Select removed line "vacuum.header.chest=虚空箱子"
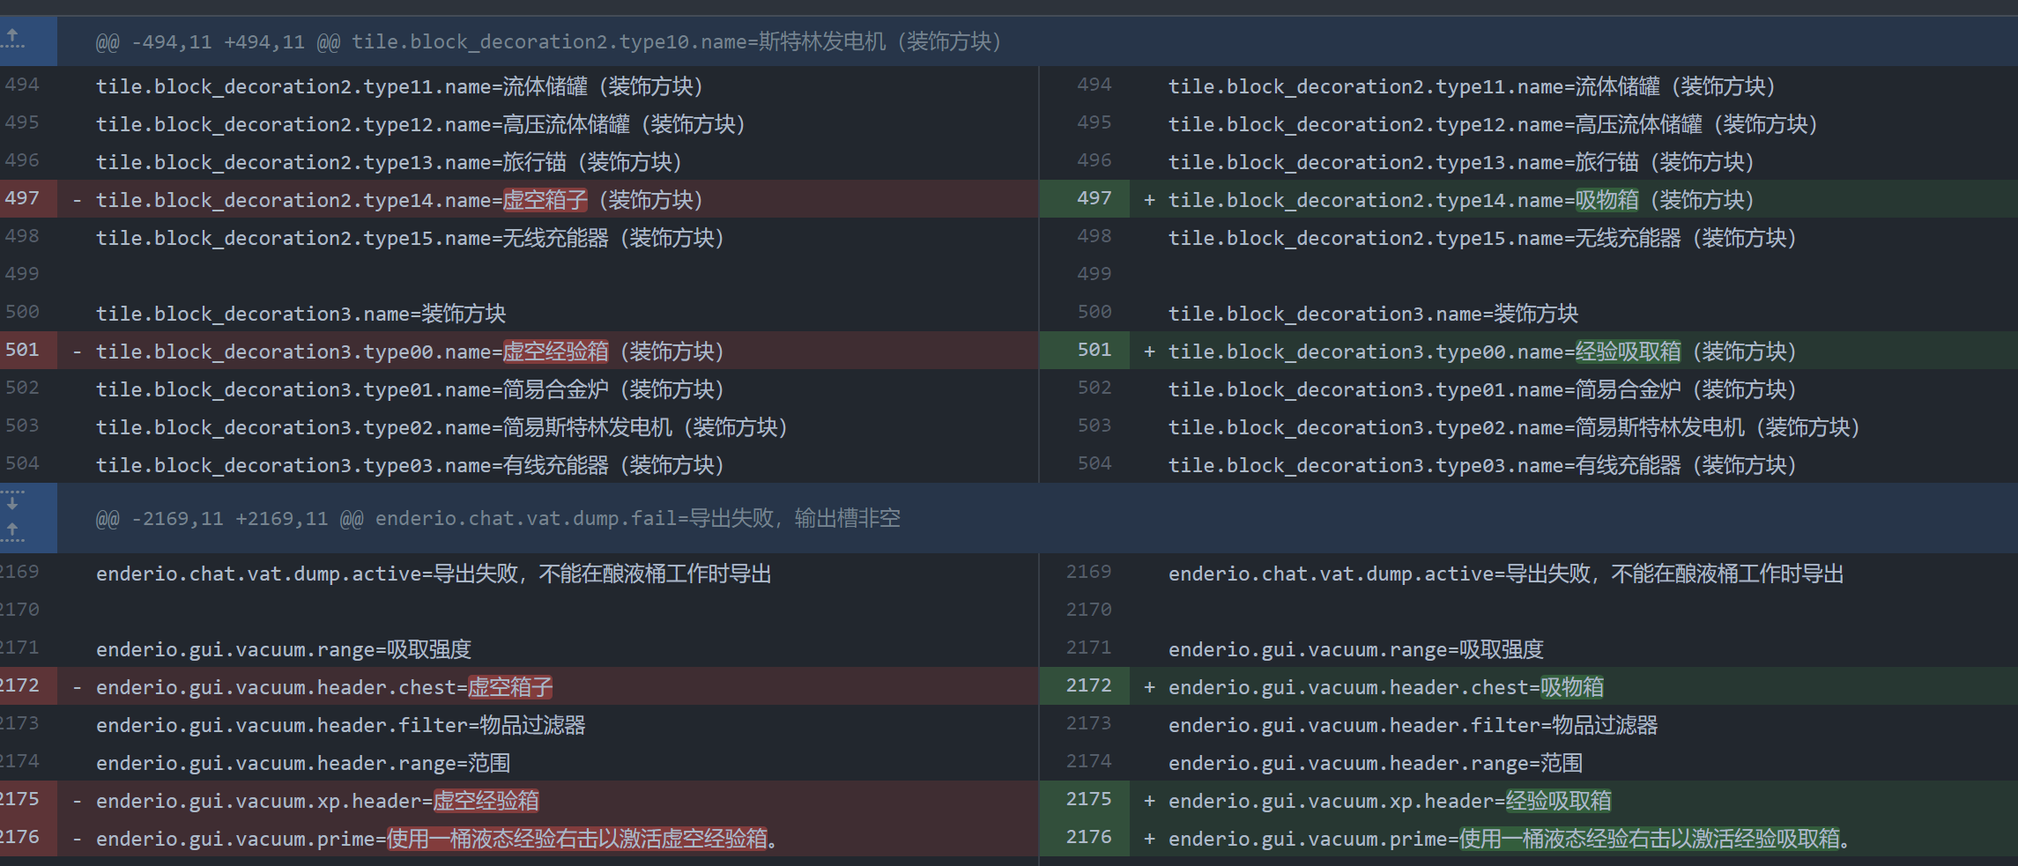Image resolution: width=2018 pixels, height=866 pixels. [324, 687]
